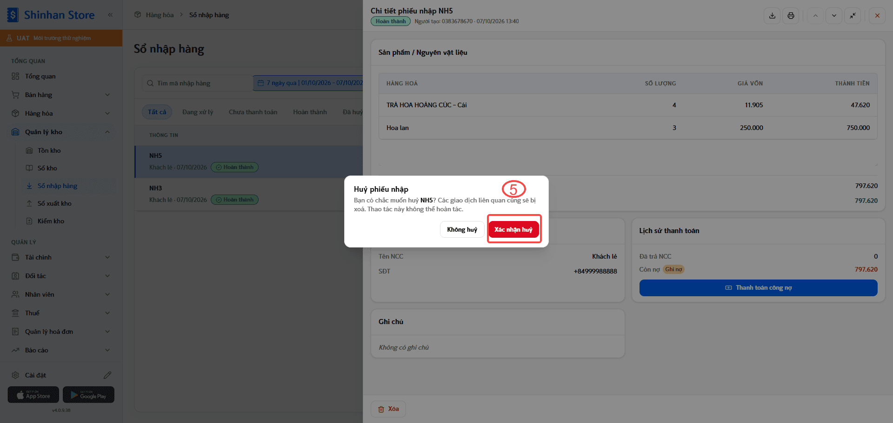Click Thanh toán công nợ button
The image size is (893, 423).
click(758, 288)
